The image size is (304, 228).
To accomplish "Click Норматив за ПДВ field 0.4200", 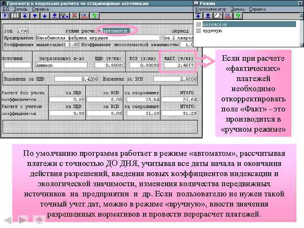I will point(76,79).
